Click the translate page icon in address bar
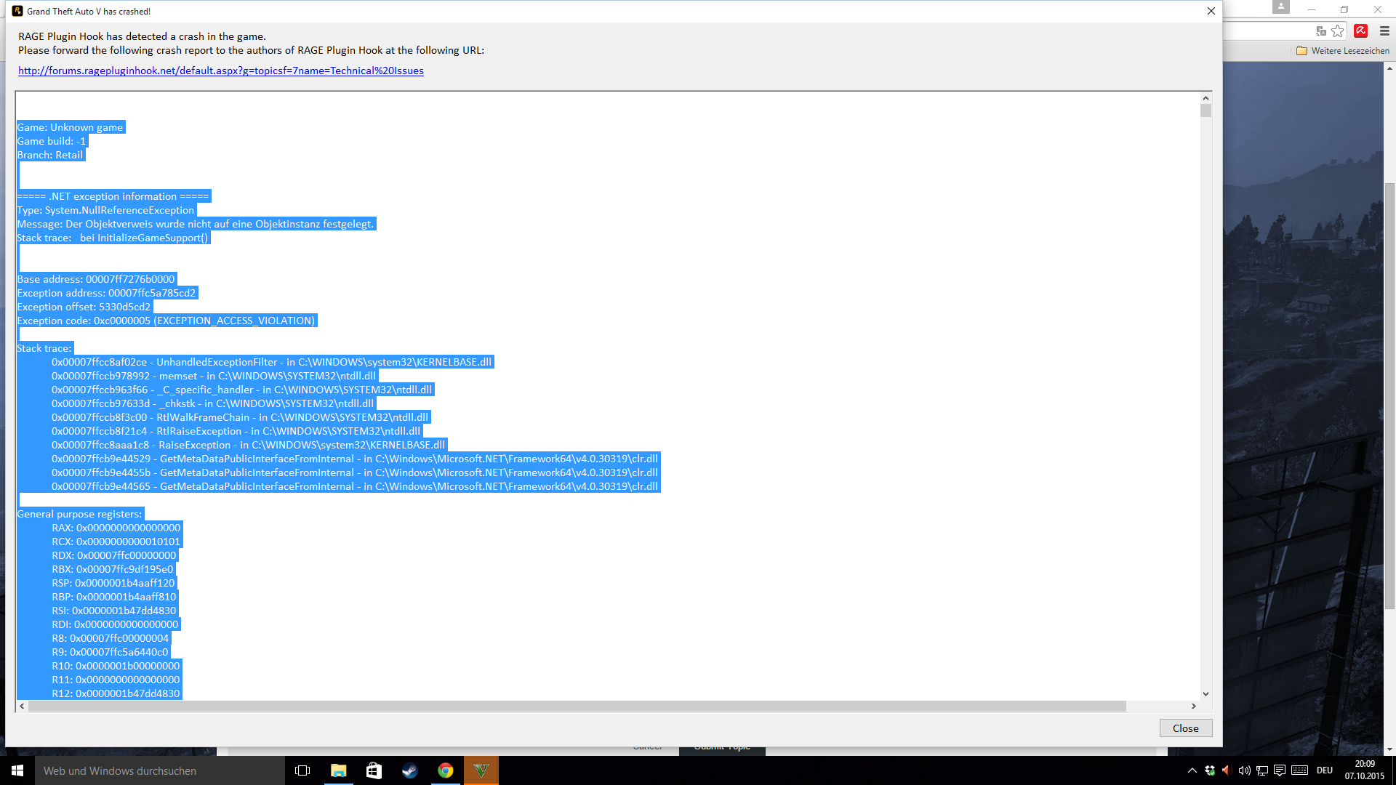 1321,31
